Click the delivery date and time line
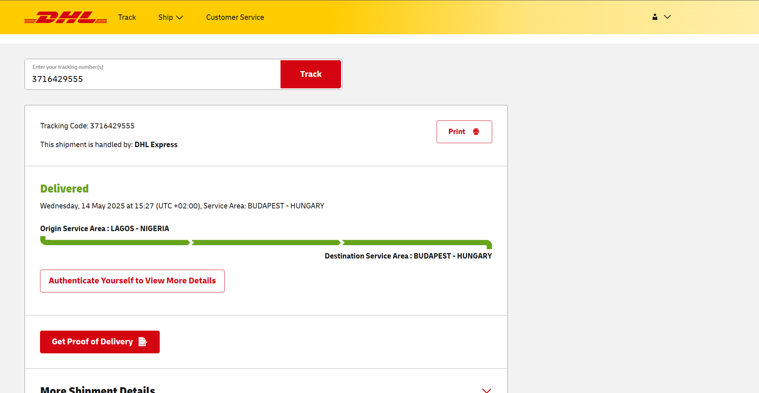759x393 pixels. pyautogui.click(x=182, y=206)
